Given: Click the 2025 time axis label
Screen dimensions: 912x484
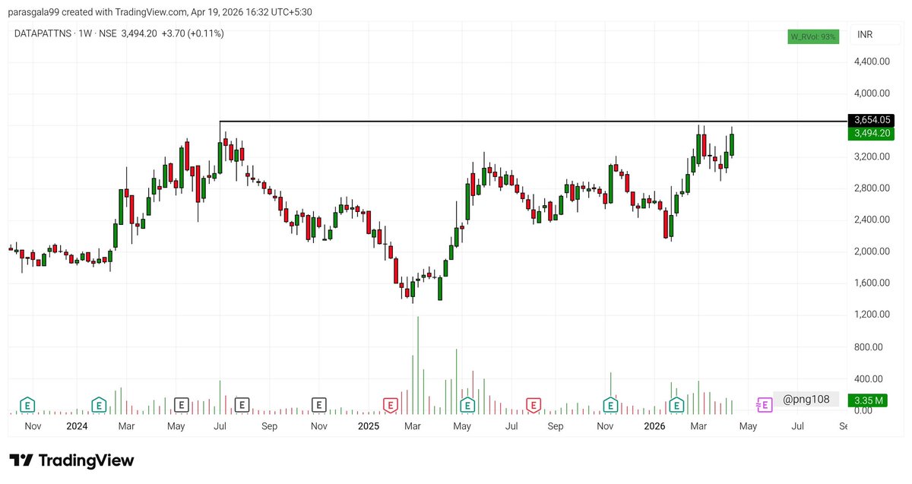Looking at the screenshot, I should pyautogui.click(x=369, y=427).
